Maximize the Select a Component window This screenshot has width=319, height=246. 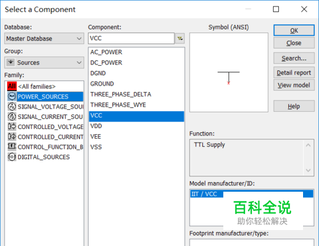tap(276, 9)
